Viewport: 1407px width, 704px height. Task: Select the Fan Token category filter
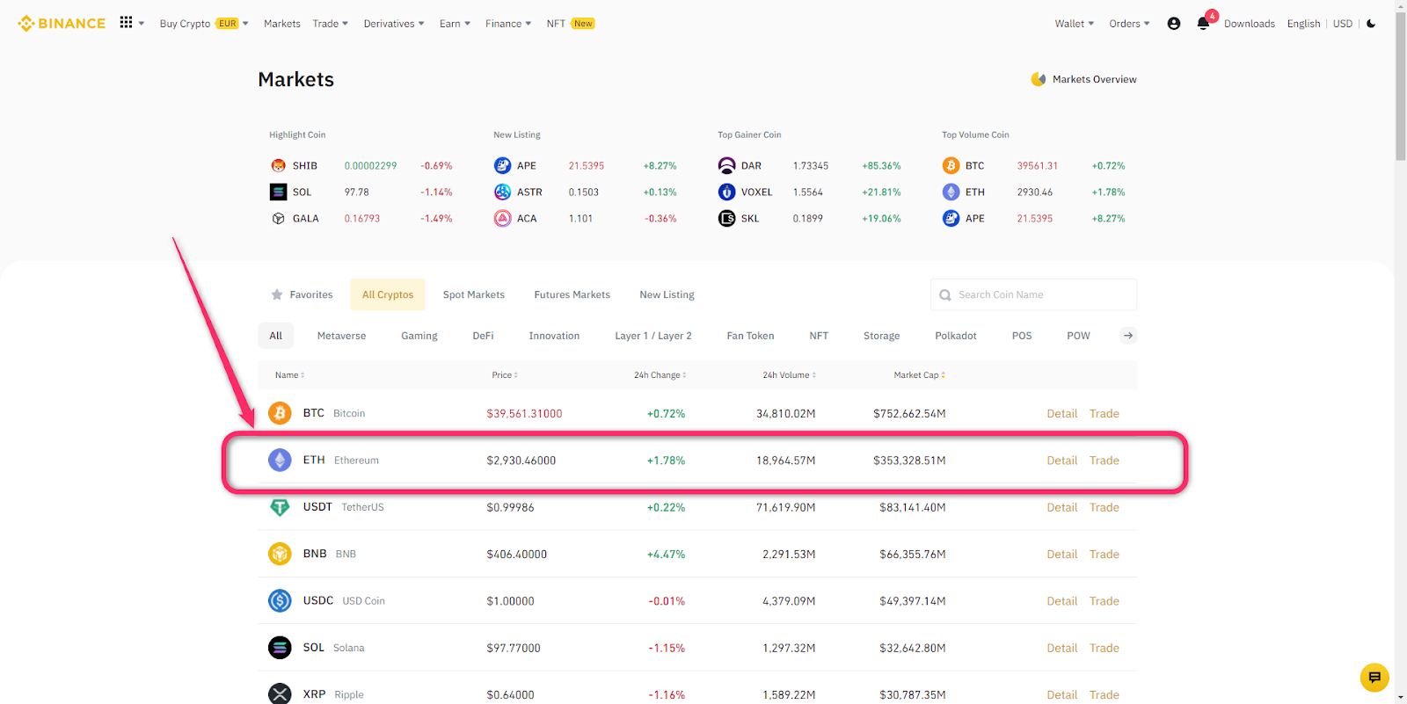751,336
